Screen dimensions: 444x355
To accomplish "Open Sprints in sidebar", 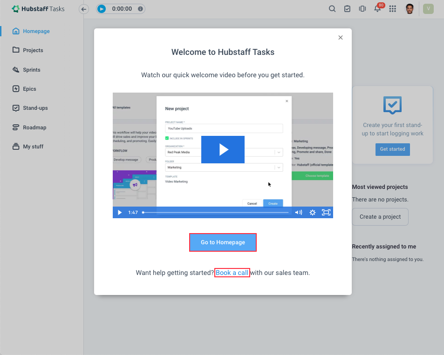I will pos(27,70).
